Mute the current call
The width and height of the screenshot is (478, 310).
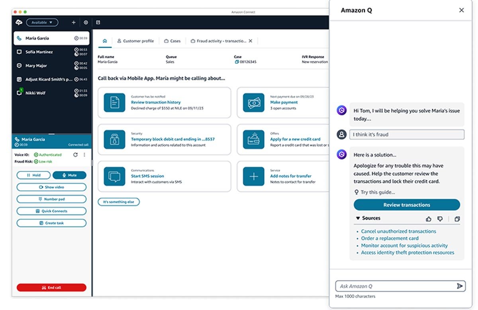pos(69,175)
